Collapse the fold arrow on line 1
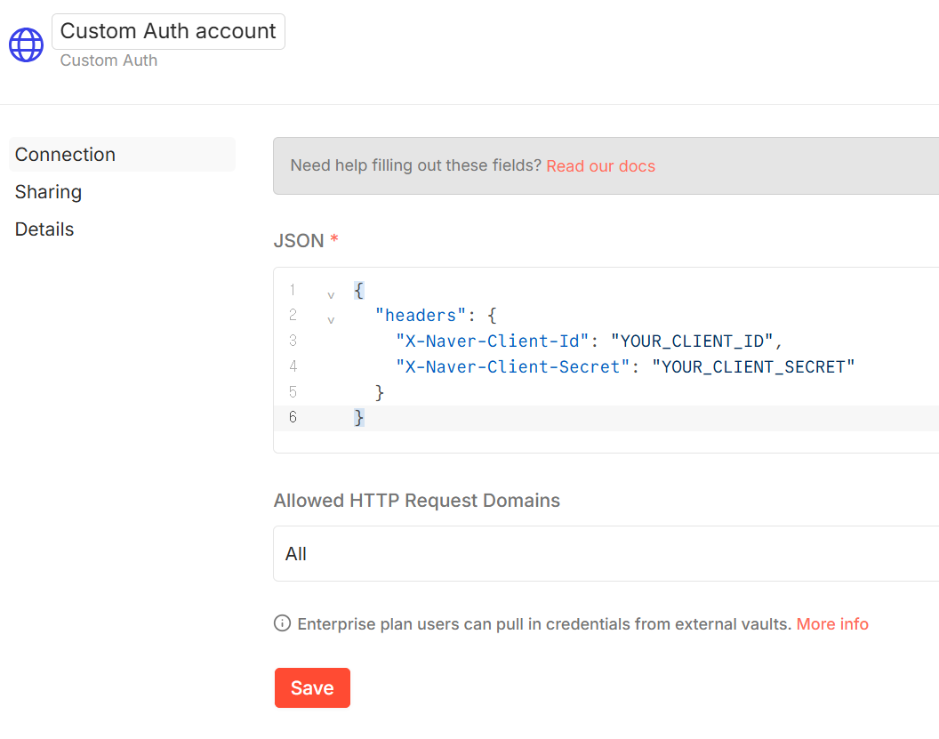The height and width of the screenshot is (739, 939). click(x=331, y=294)
